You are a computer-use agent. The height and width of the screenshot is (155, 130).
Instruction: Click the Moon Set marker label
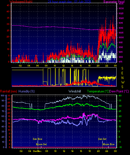pos(41,144)
